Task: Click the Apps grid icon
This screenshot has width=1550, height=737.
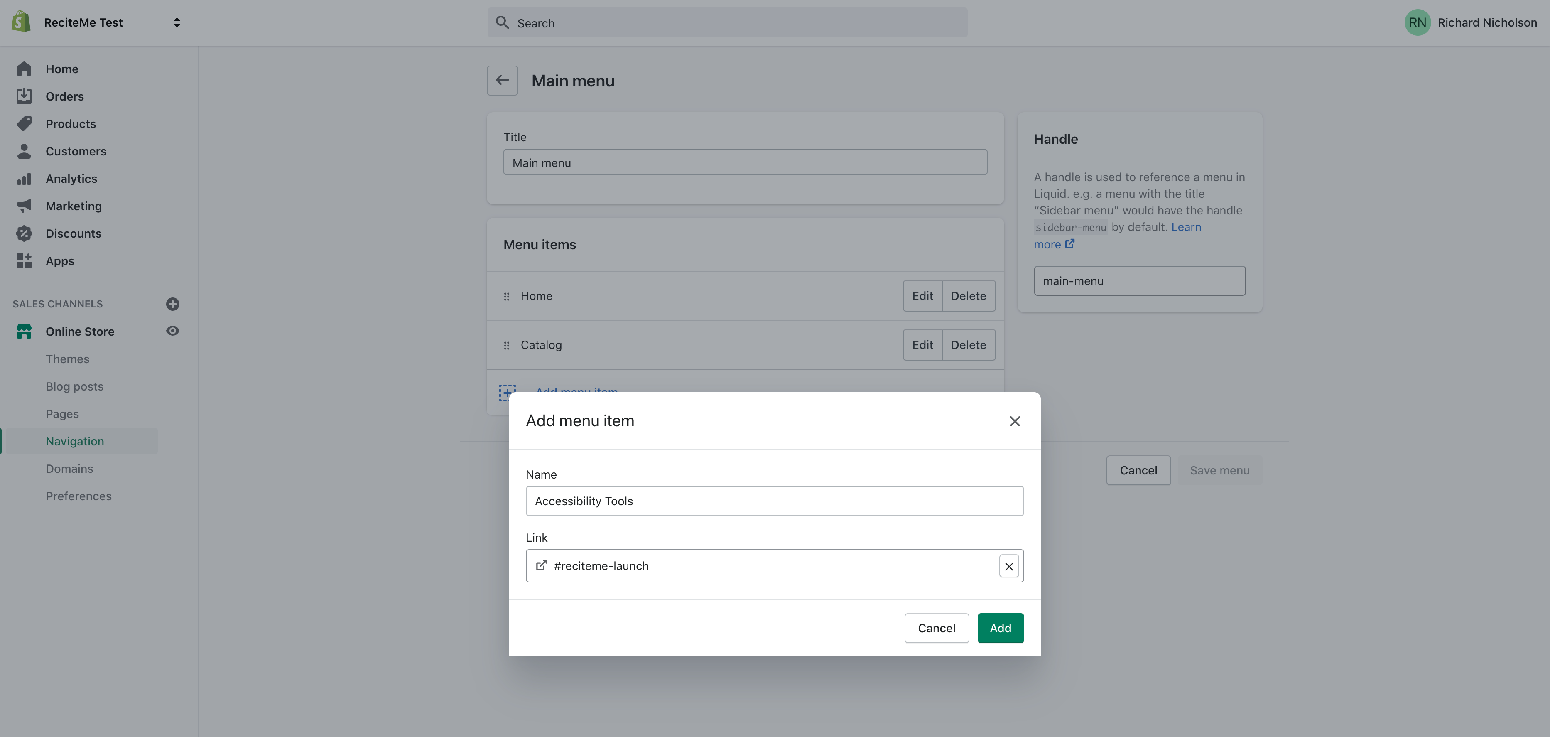Action: click(x=24, y=261)
